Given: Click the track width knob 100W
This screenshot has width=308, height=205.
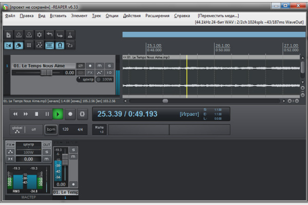Looking at the screenshot, I should pyautogui.click(x=105, y=79).
